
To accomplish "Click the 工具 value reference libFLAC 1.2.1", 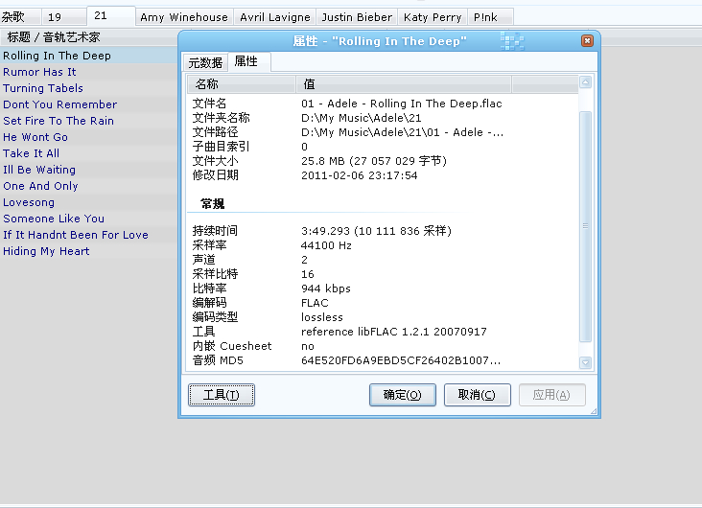I will [393, 332].
